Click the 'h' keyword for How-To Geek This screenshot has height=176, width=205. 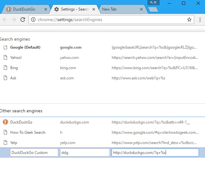[61, 132]
